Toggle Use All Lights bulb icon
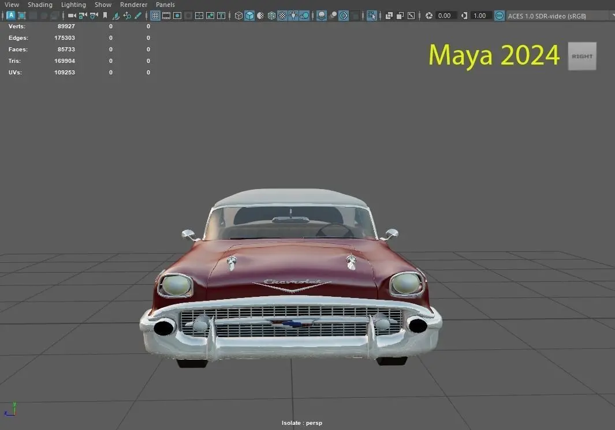 [x=293, y=16]
